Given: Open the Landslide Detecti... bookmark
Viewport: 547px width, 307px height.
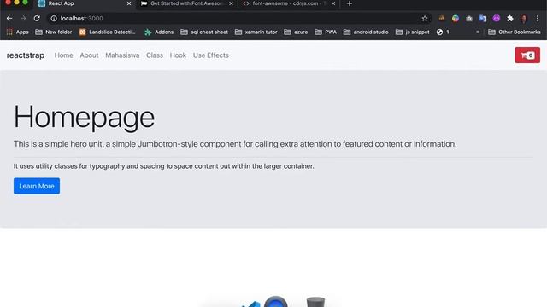Looking at the screenshot, I should (107, 32).
